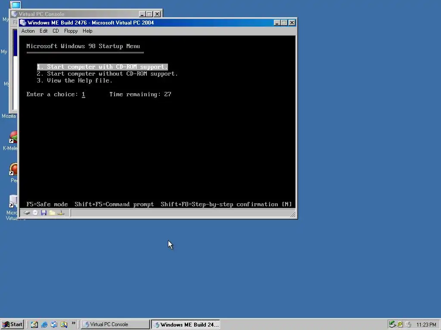Maximize the Windows ME Build 2476 window
Viewport: 441px width, 330px height.
[x=284, y=23]
